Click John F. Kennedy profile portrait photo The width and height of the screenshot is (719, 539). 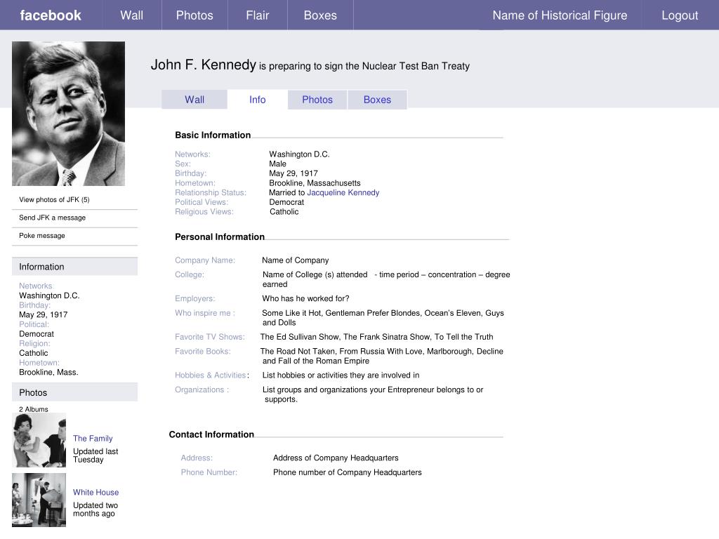(68, 114)
